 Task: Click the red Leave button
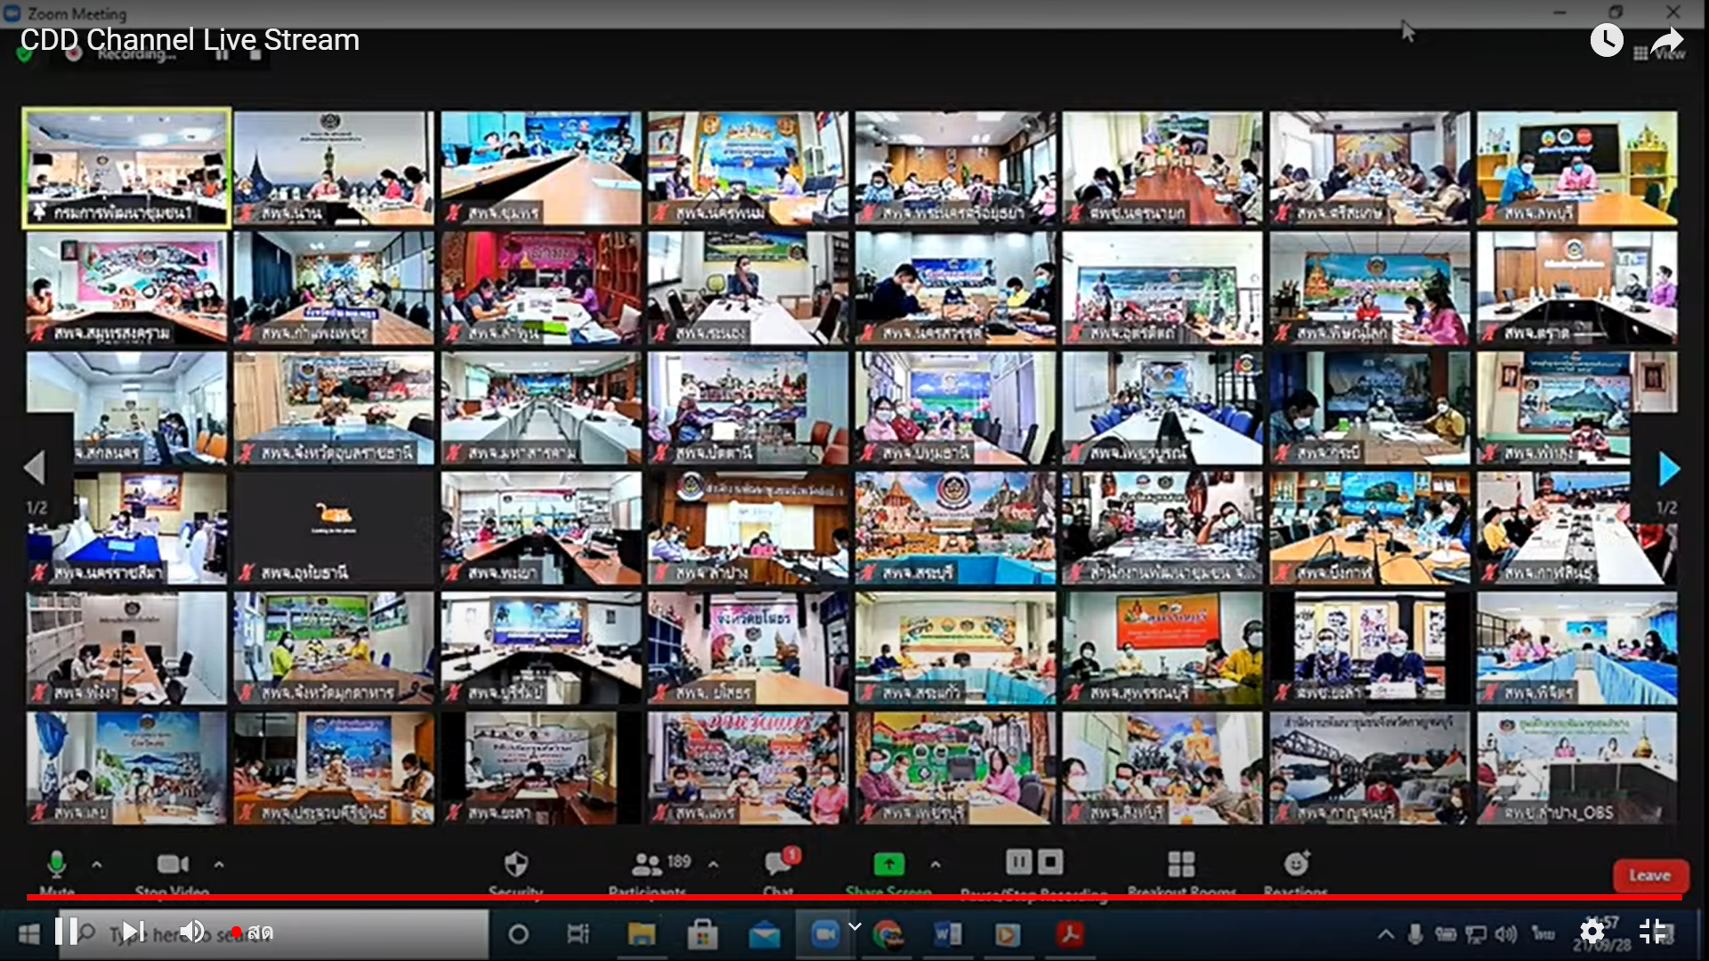coord(1650,876)
